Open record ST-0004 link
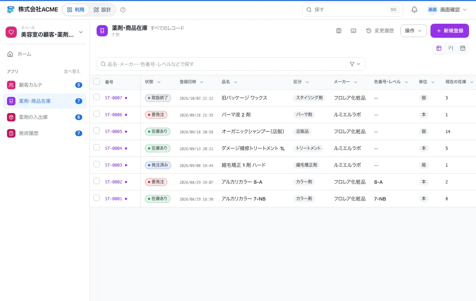The width and height of the screenshot is (476, 301). pos(113,148)
